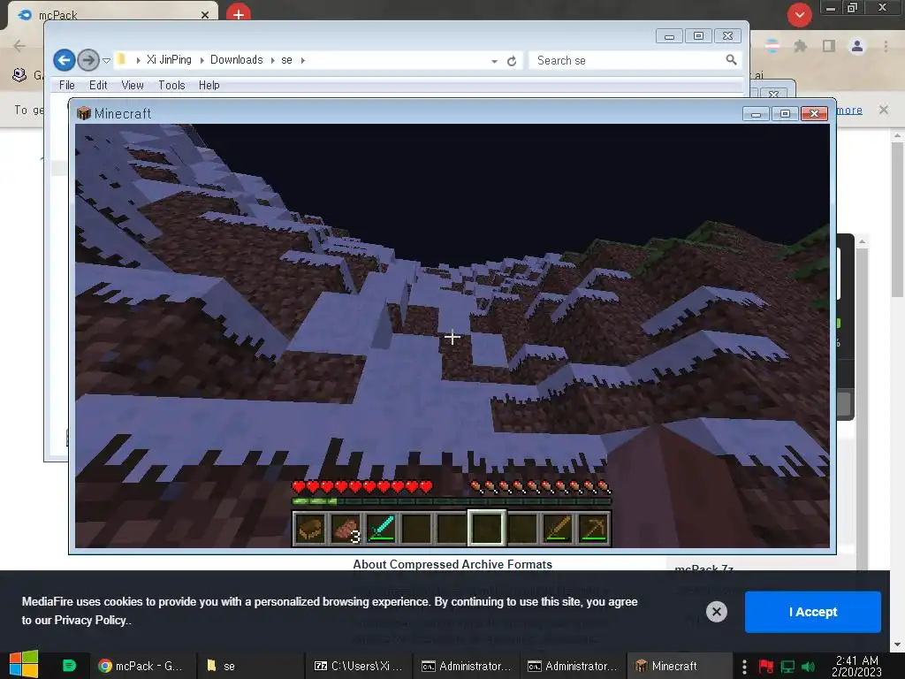Click the volume speaker tray icon
Screen dimensions: 905x679
pos(808,667)
